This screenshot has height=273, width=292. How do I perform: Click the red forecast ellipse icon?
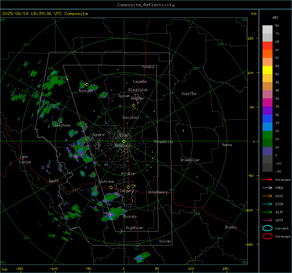pyautogui.click(x=267, y=236)
